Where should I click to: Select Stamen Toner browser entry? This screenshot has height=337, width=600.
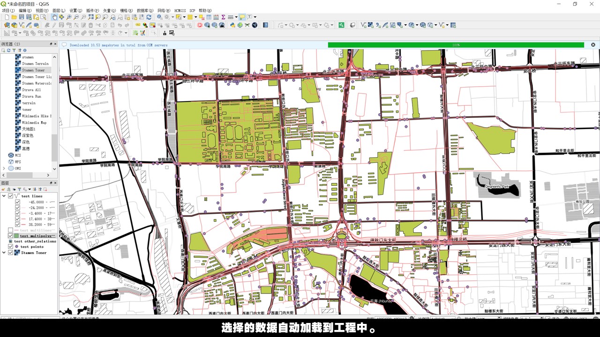tap(33, 70)
